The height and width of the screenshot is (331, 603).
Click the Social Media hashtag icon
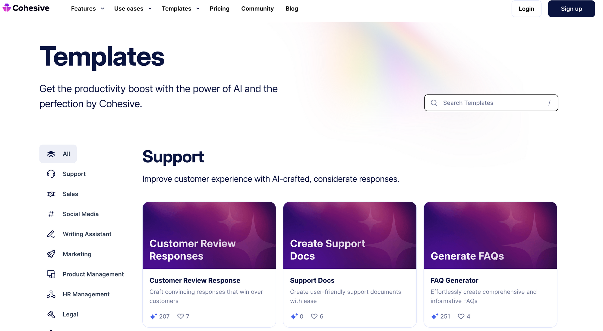51,214
